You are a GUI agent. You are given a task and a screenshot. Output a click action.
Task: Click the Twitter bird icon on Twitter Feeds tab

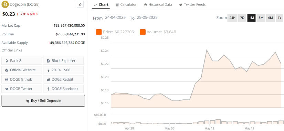181,5
